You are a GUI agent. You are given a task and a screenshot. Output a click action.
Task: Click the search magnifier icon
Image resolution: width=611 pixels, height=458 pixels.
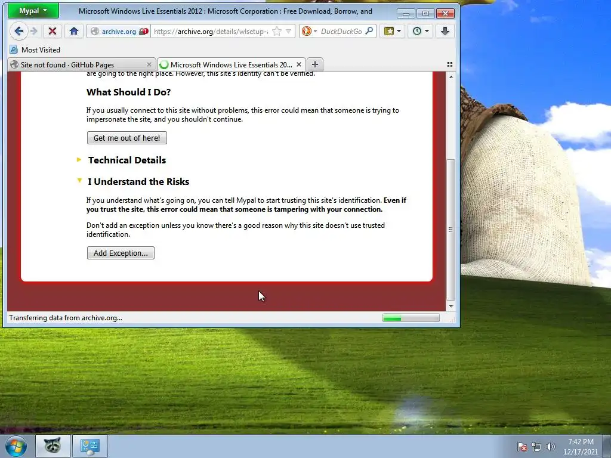[x=369, y=31]
